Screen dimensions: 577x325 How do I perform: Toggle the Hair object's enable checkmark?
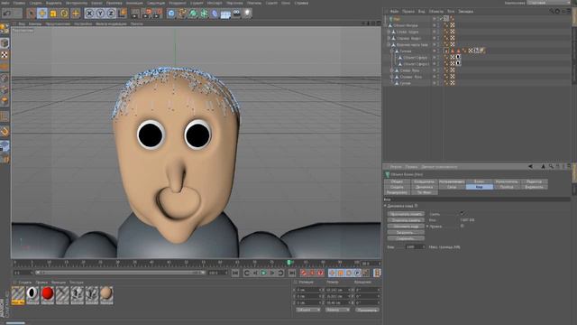coord(441,18)
